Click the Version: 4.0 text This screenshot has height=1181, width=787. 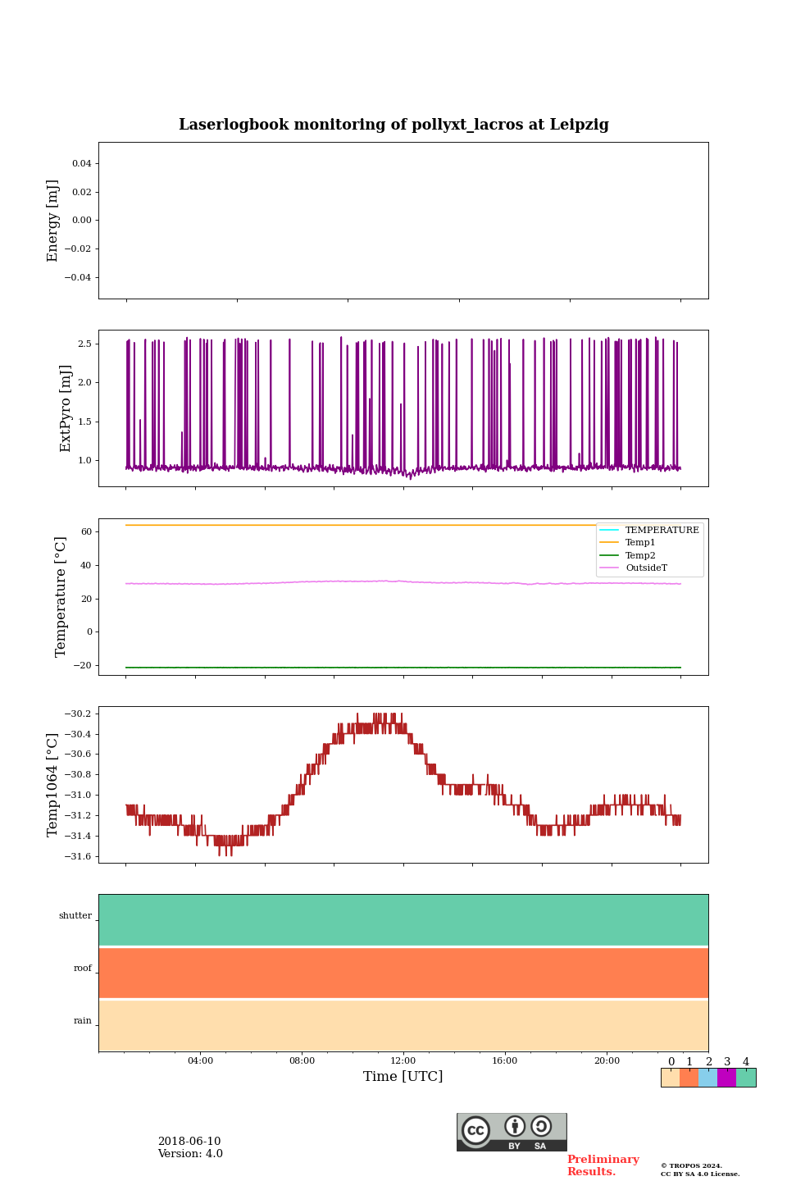(190, 1154)
